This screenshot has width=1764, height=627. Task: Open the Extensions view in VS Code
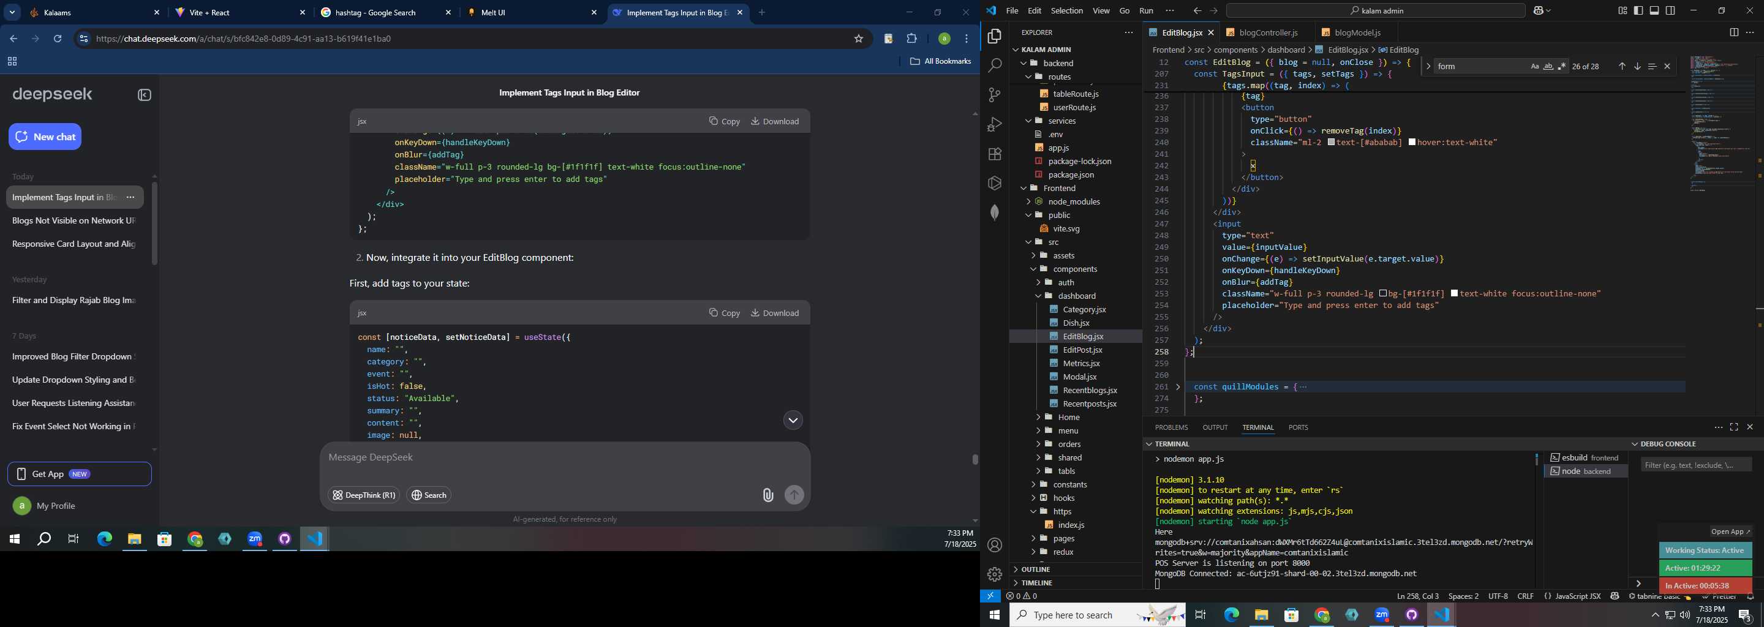[994, 154]
